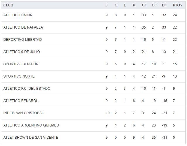
Task: Select ATLETICO DE RAFAELA in the table
Action: pos(23,27)
